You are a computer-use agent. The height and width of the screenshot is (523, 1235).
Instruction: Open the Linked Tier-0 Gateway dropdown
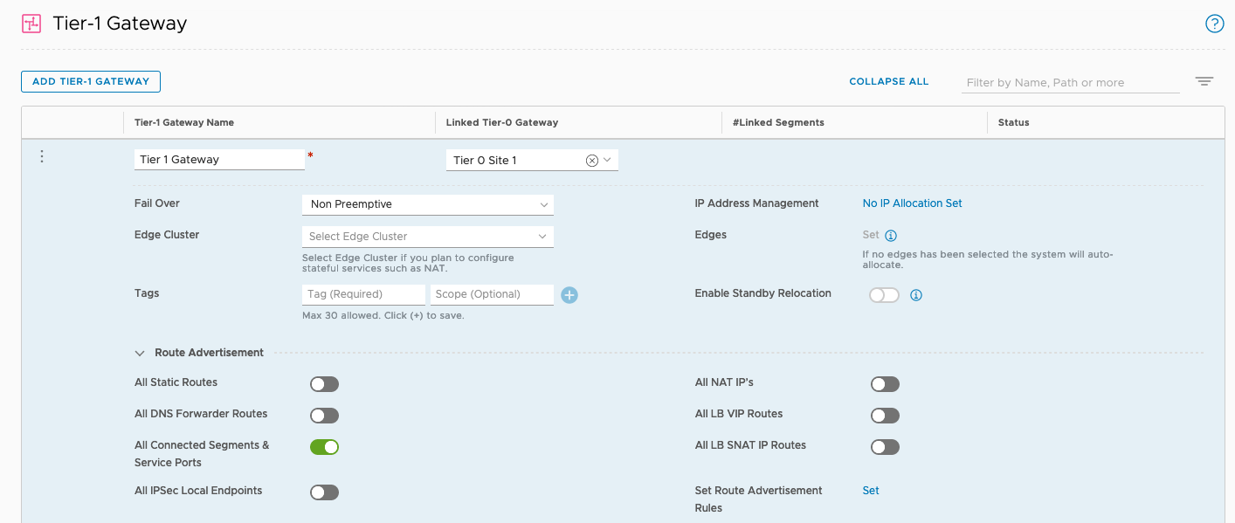pos(607,160)
